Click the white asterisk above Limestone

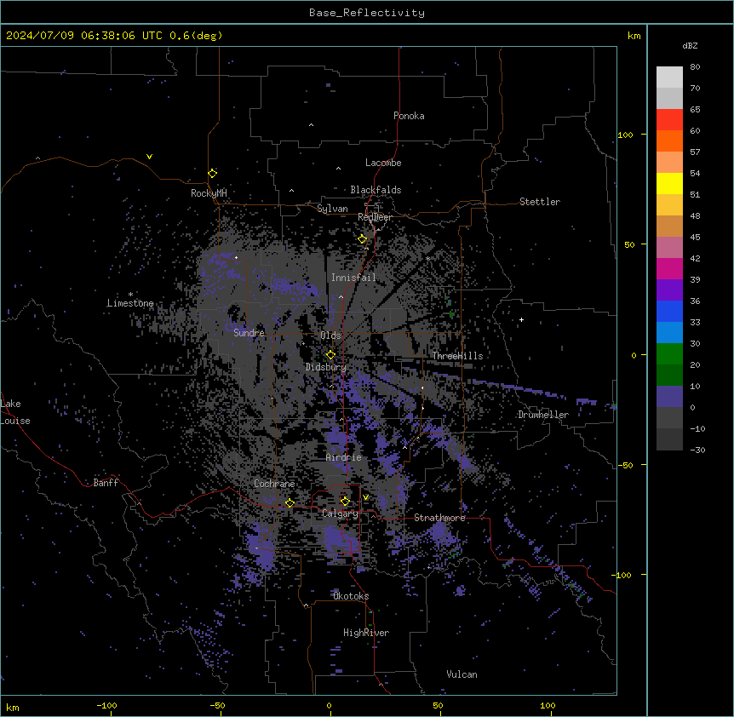(130, 294)
